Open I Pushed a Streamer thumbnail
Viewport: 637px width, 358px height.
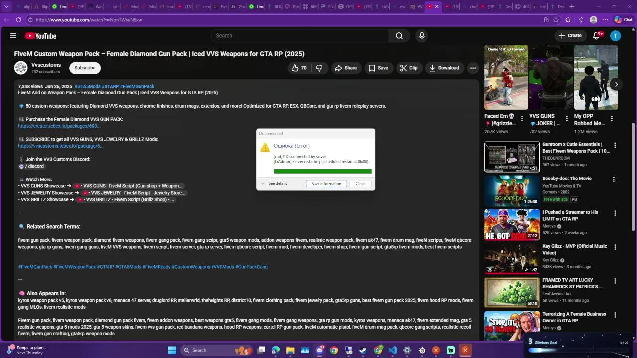[512, 224]
